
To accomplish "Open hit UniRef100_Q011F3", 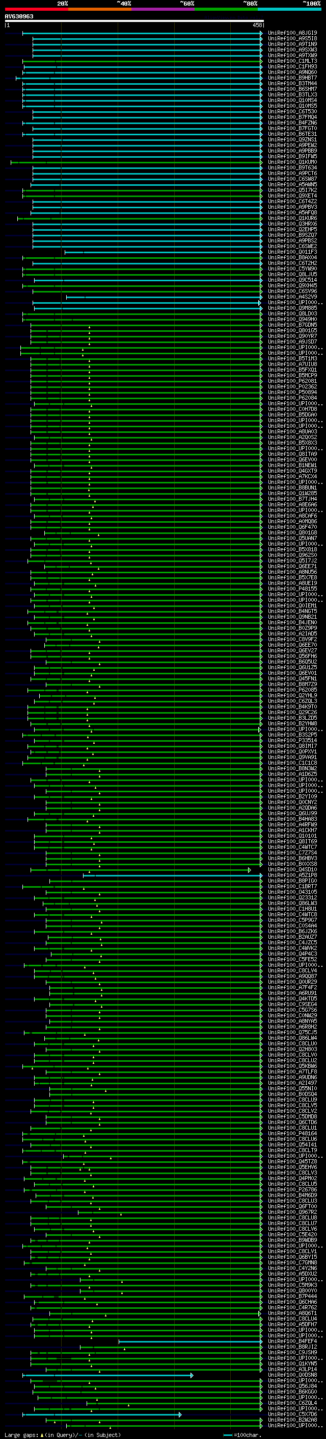I will (292, 252).
